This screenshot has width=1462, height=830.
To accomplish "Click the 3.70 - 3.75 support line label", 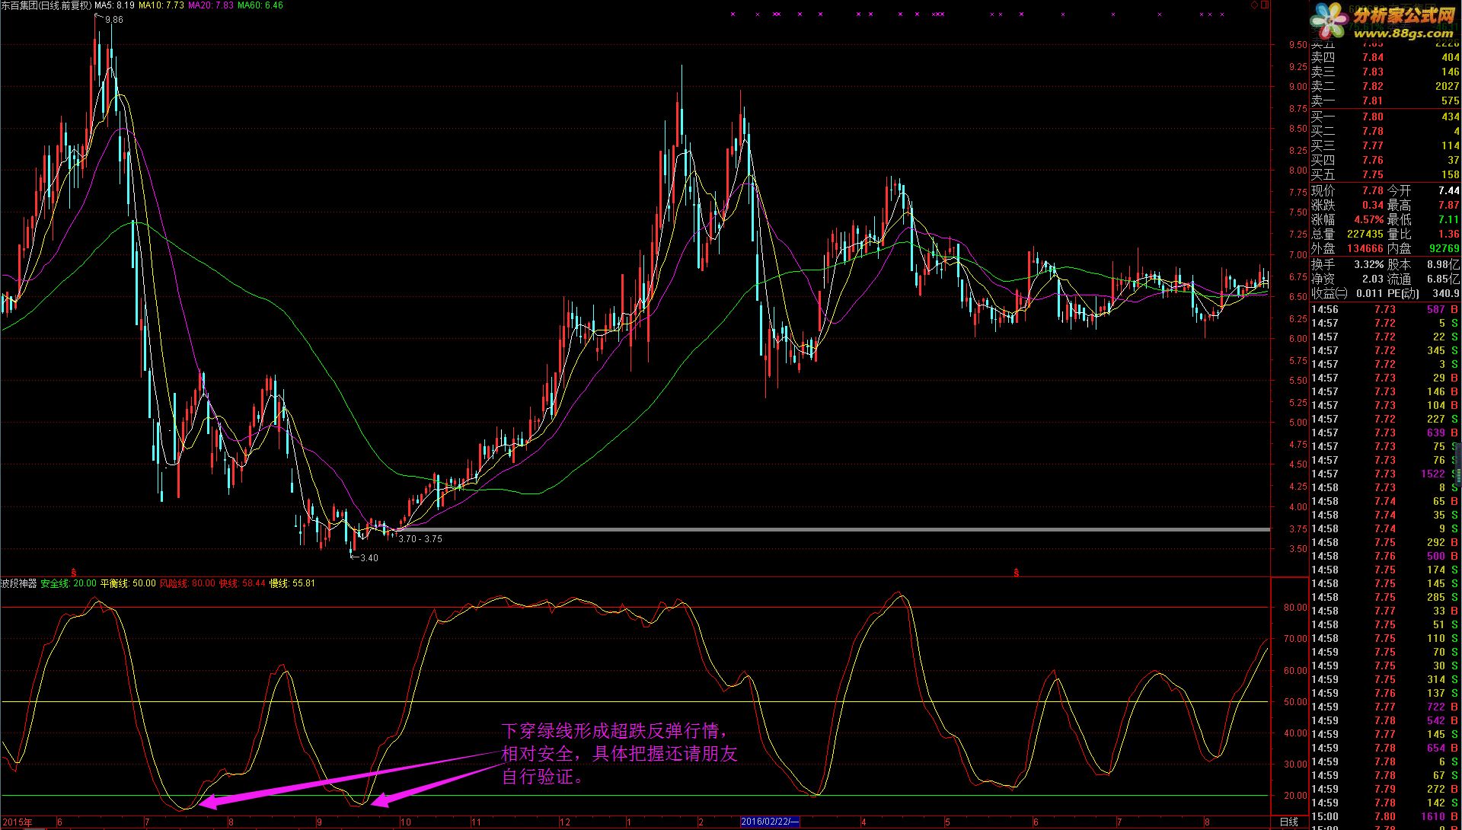I will [x=420, y=539].
